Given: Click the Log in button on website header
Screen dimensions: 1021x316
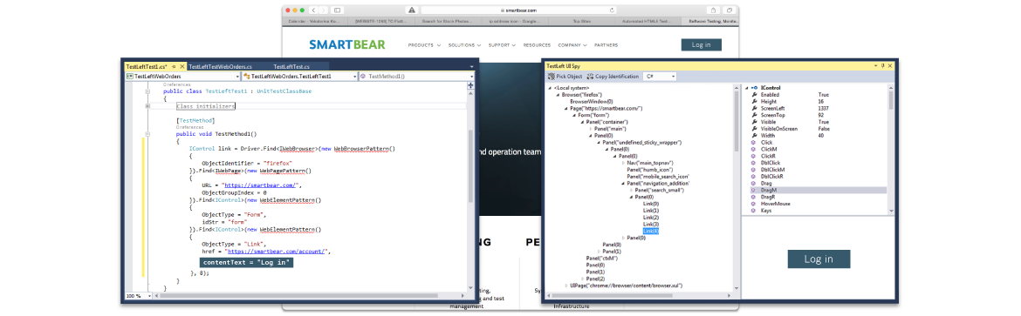Looking at the screenshot, I should pyautogui.click(x=702, y=45).
